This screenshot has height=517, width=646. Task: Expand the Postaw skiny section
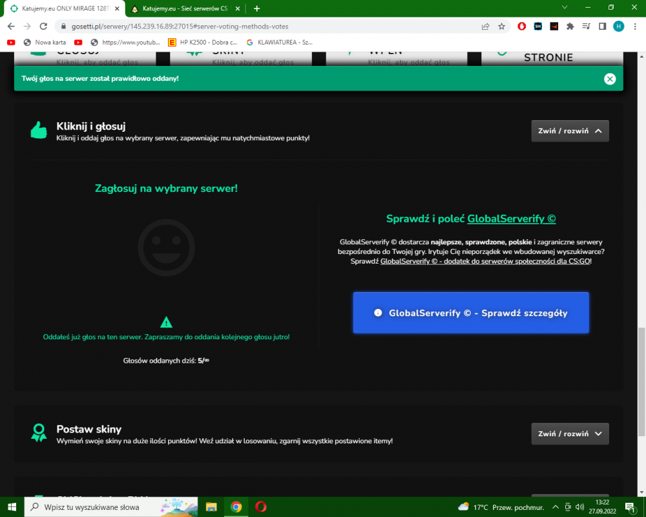click(570, 434)
